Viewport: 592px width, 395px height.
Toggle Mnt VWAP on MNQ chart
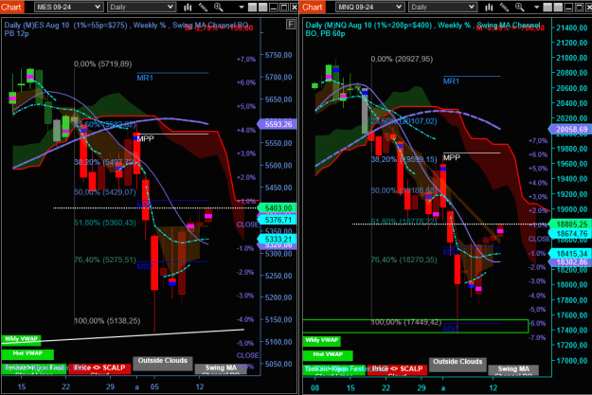click(x=328, y=355)
